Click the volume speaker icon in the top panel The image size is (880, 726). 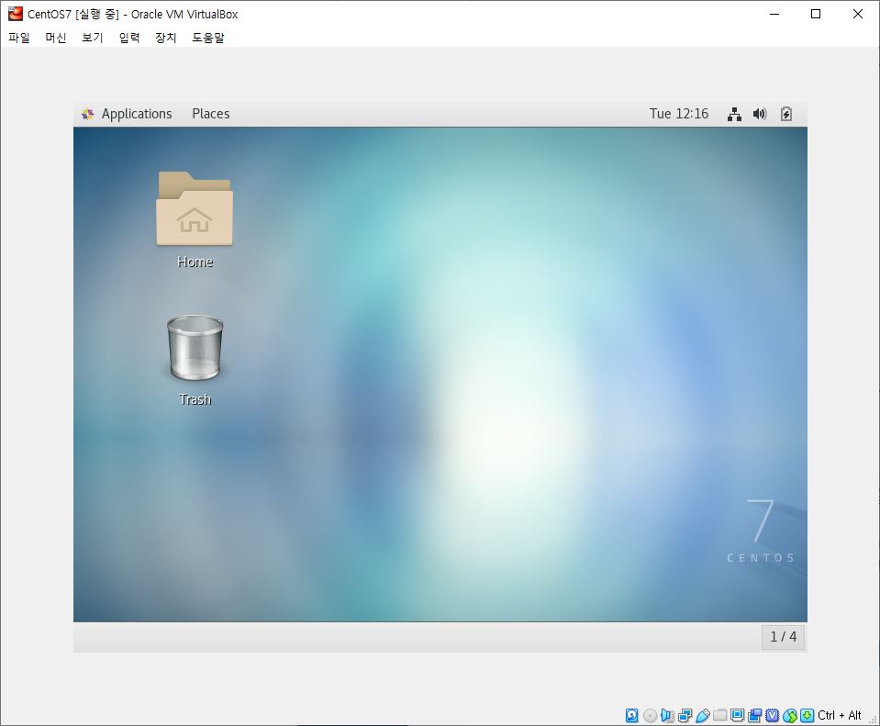(760, 114)
